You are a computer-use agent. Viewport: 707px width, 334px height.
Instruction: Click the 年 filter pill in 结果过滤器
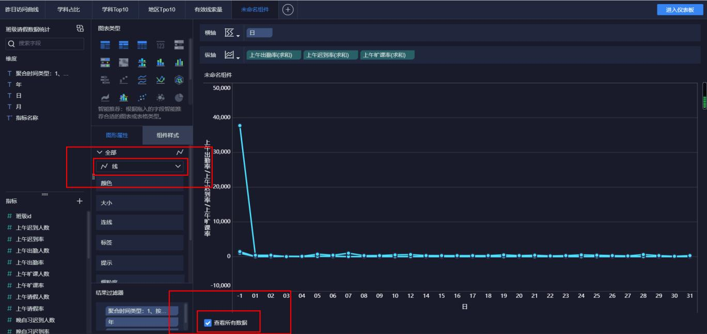tap(142, 322)
